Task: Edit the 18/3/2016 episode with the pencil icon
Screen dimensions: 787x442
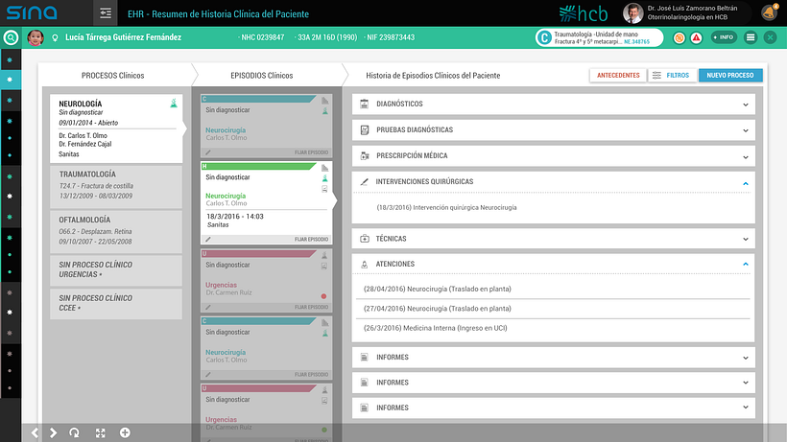Action: coord(208,239)
